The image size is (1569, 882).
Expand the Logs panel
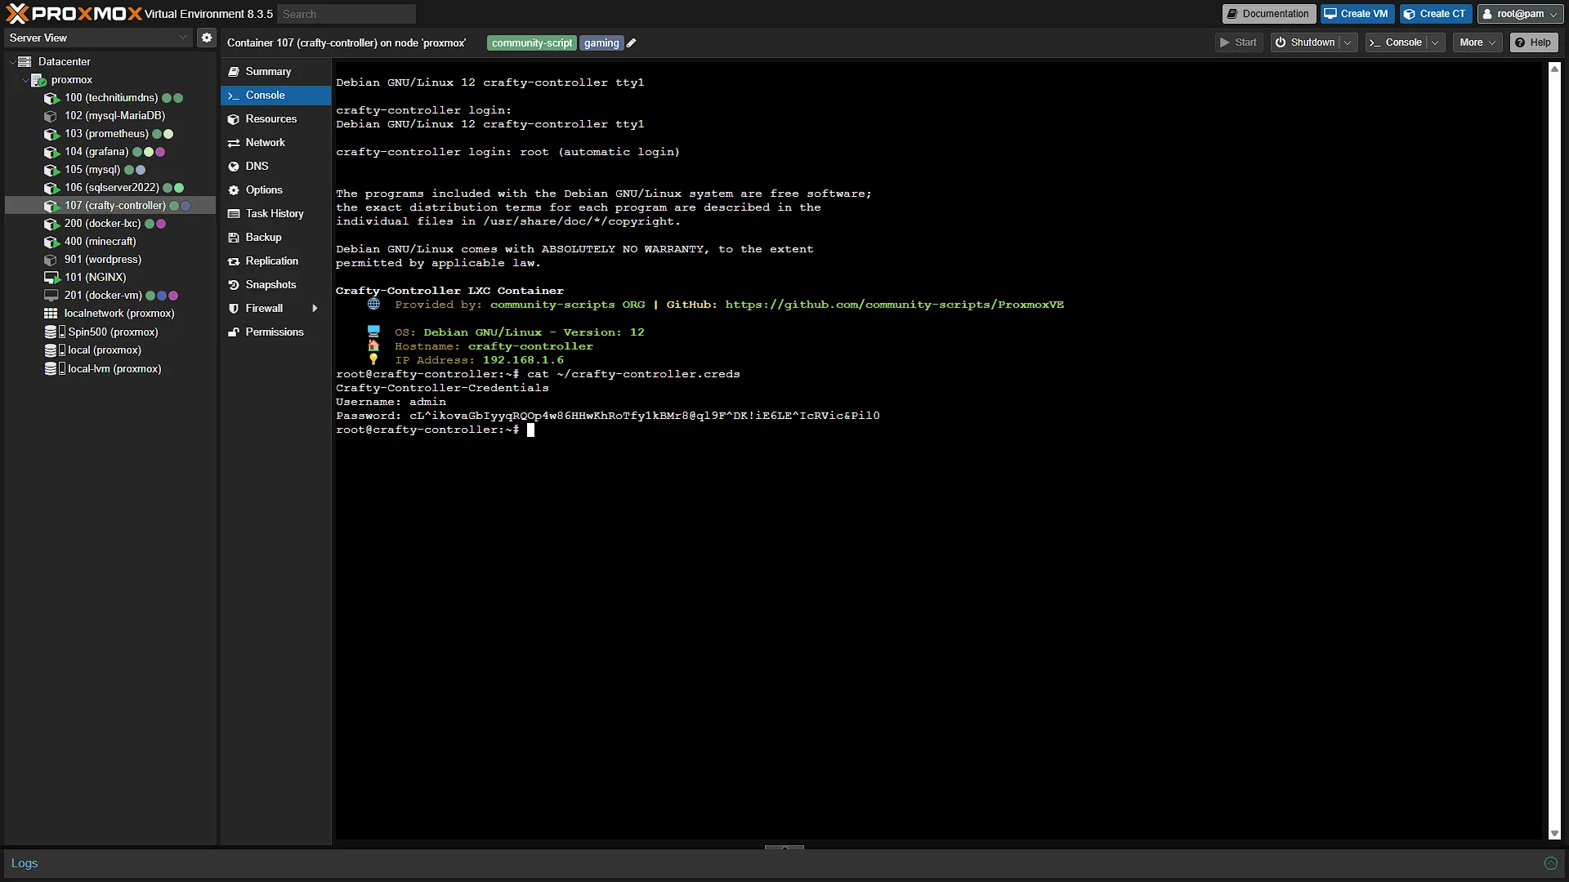click(25, 863)
